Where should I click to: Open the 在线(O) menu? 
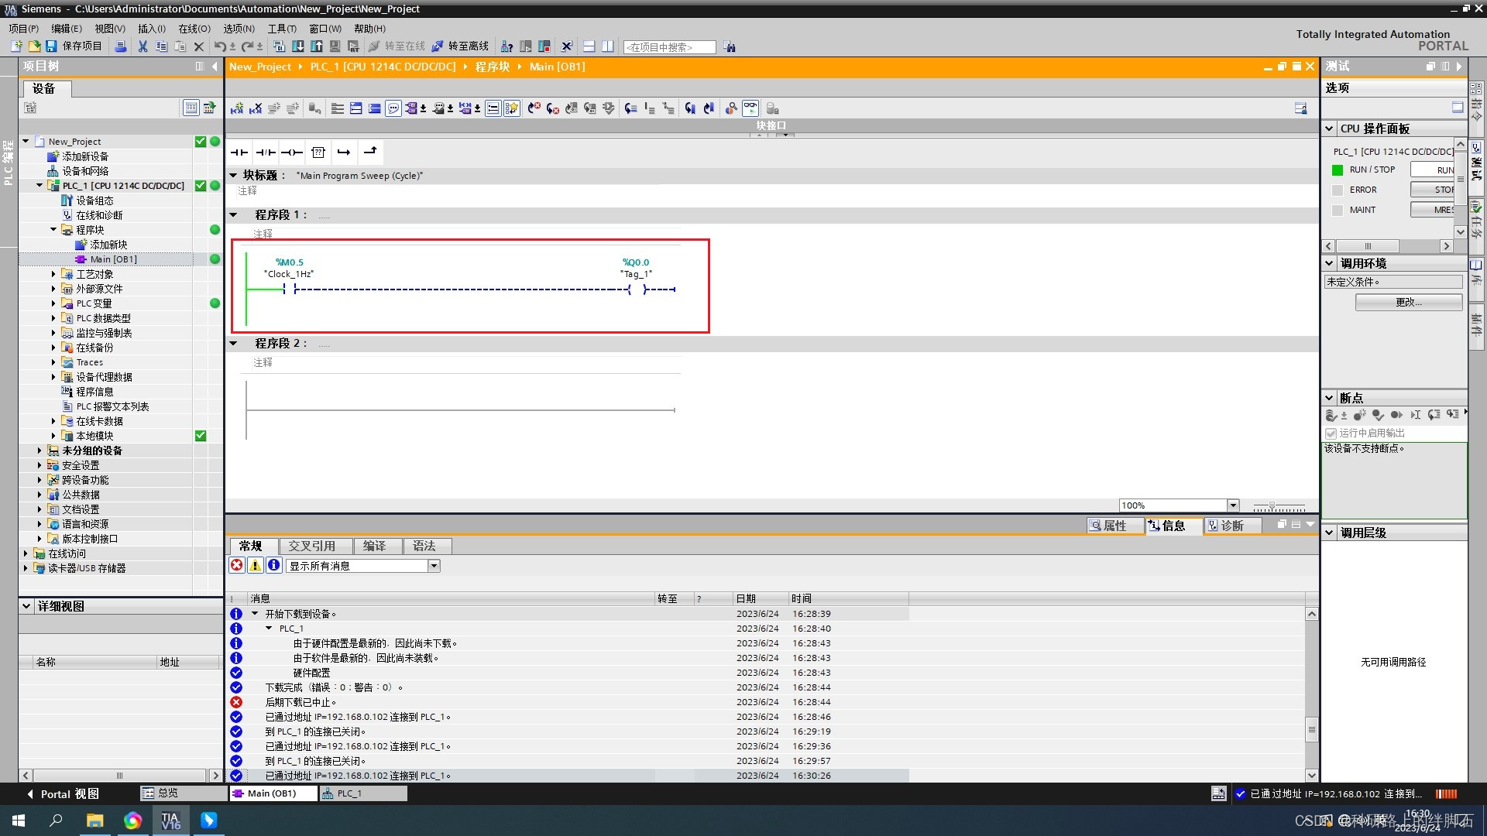pyautogui.click(x=194, y=29)
